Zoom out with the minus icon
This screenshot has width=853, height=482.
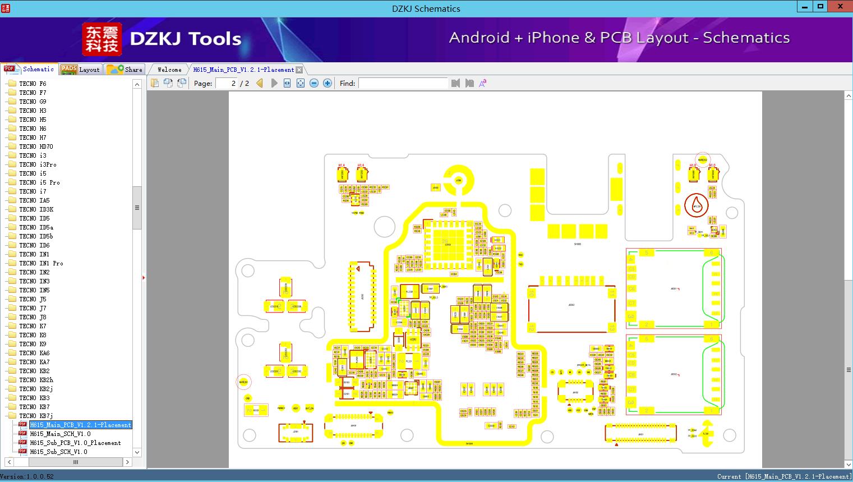click(x=314, y=83)
